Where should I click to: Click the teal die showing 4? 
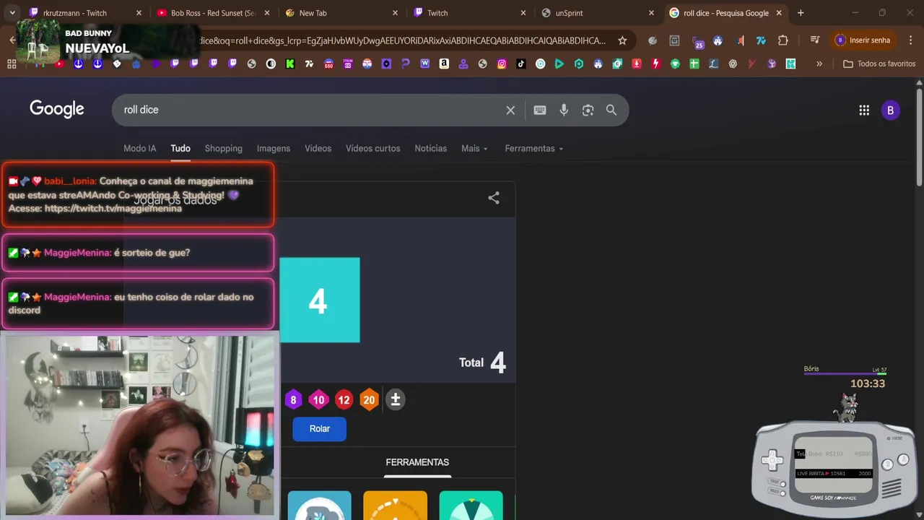(x=319, y=300)
